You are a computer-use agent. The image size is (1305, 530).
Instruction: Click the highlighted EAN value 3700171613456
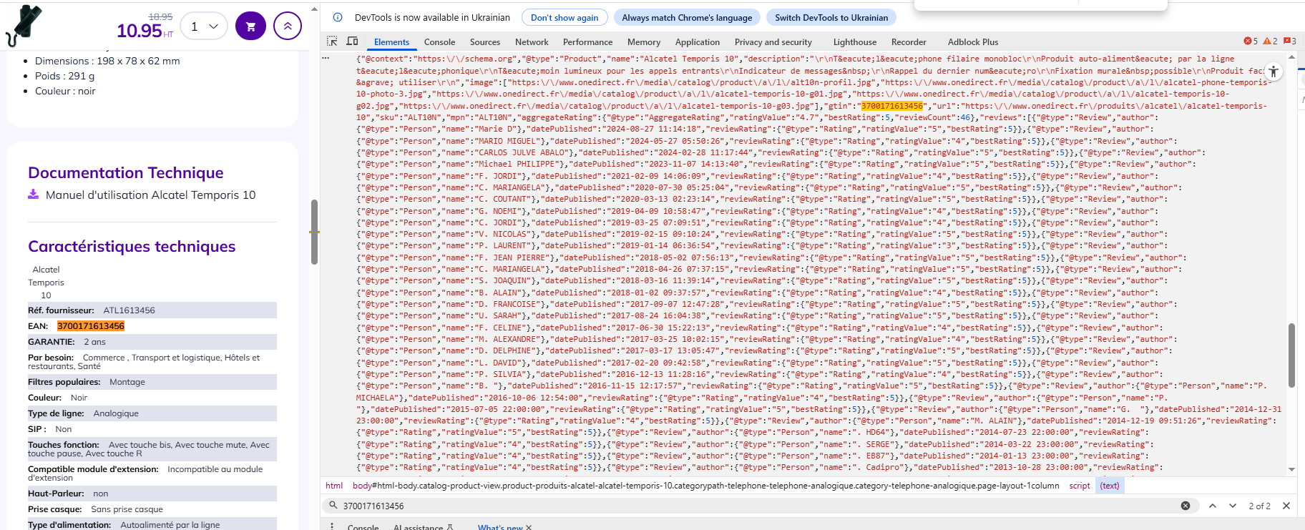[x=91, y=326]
